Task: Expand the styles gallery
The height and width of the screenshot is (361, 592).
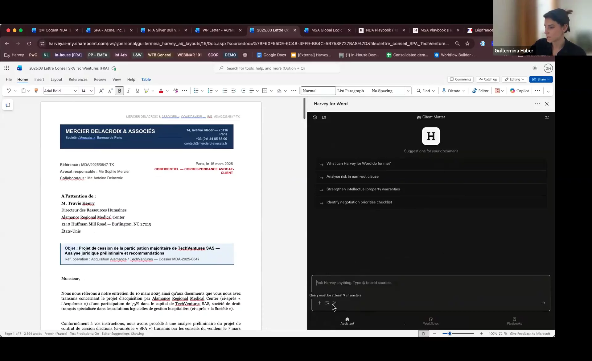Action: [408, 91]
